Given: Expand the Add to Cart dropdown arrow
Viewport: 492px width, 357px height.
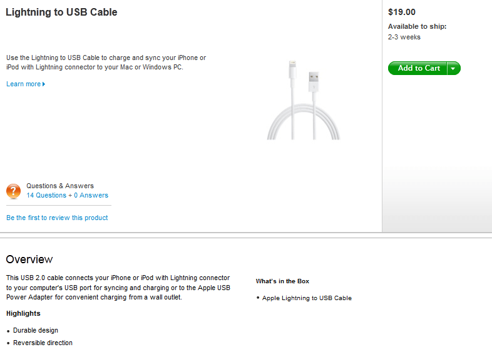Looking at the screenshot, I should coord(453,68).
